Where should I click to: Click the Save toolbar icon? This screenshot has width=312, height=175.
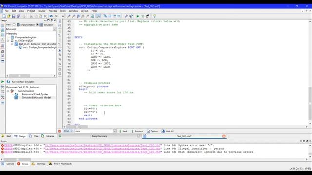click(x=14, y=16)
